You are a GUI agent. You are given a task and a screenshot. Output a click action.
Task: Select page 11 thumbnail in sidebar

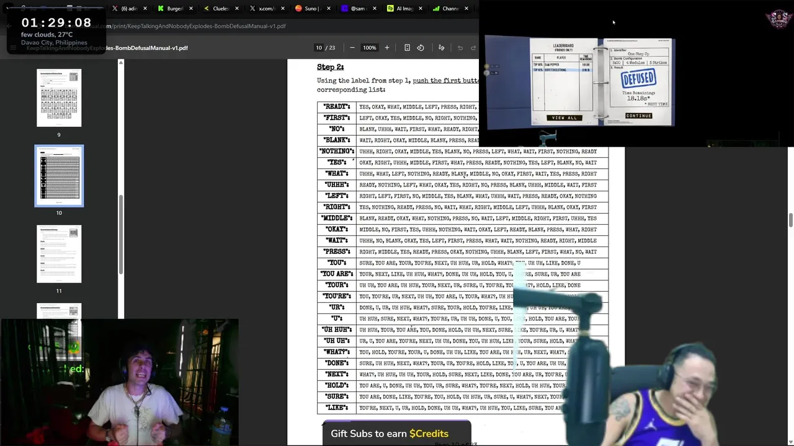click(59, 254)
